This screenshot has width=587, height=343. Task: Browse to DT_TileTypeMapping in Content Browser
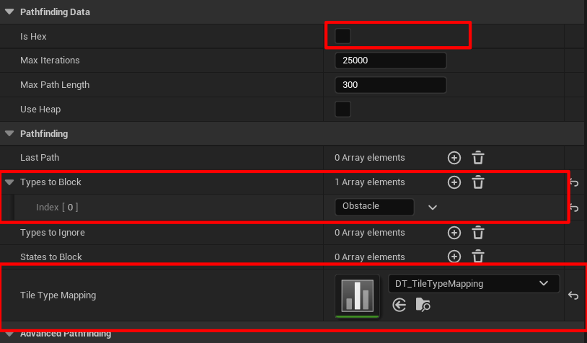point(423,306)
